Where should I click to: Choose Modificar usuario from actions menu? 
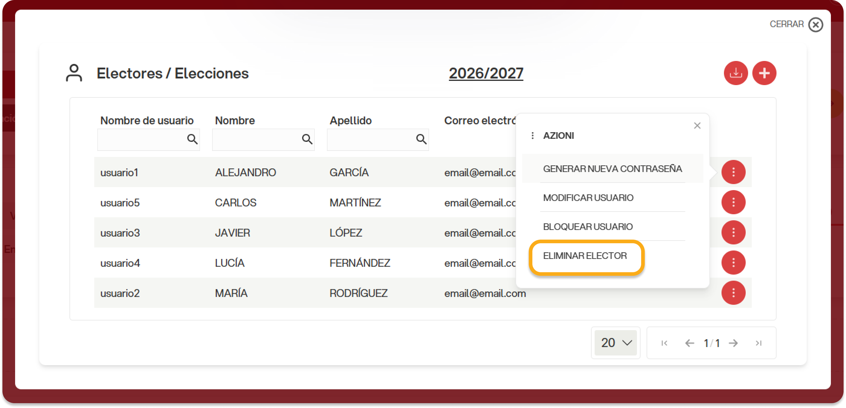[588, 197]
